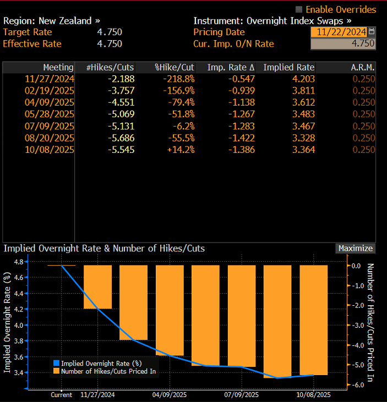This screenshot has width=387, height=402.
Task: Open the Instrument Overnight Index Swaps selector
Action: (x=272, y=21)
